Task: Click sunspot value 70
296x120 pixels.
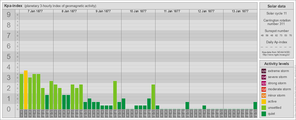Action: (x=290, y=35)
